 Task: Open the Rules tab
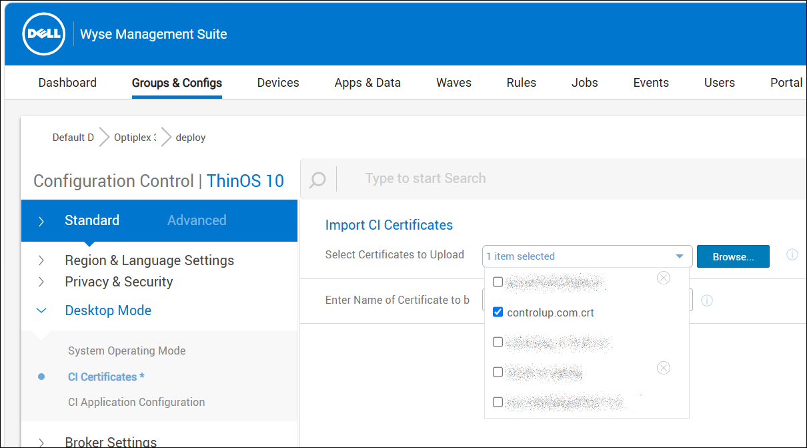click(x=522, y=83)
